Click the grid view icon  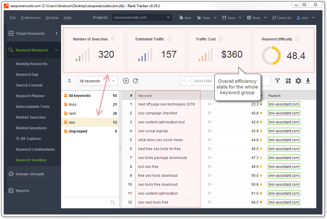288,81
